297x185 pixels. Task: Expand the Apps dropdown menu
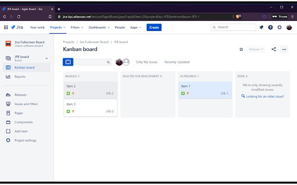136,27
